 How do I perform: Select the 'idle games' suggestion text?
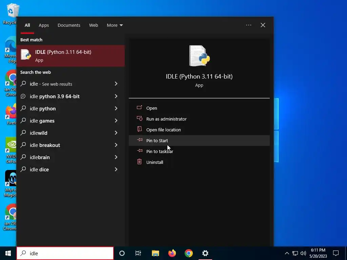click(42, 121)
